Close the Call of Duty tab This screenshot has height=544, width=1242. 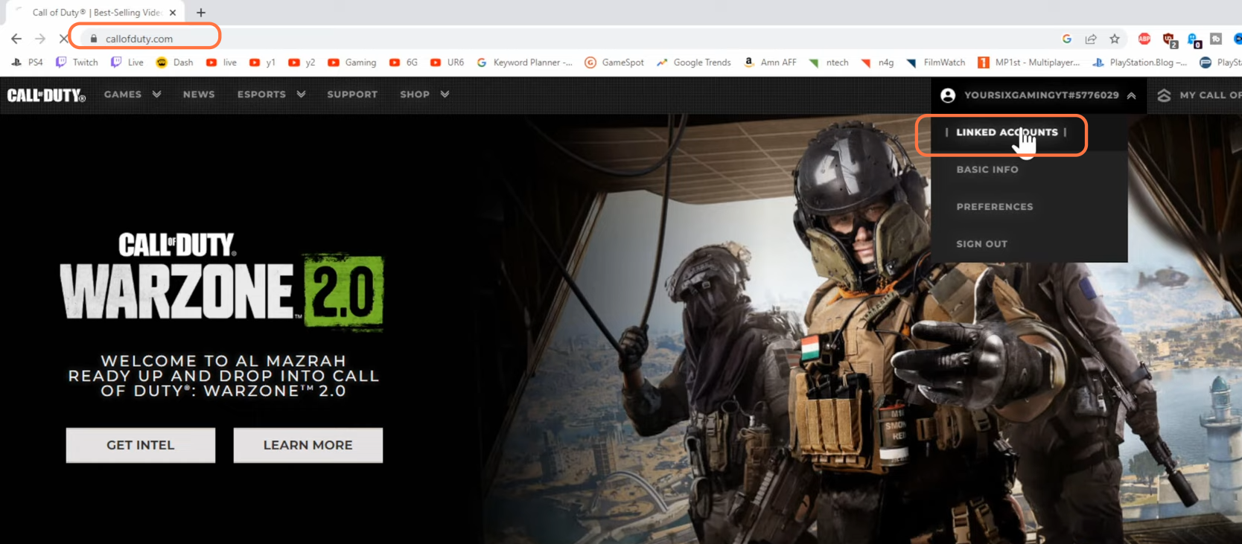[x=173, y=13]
